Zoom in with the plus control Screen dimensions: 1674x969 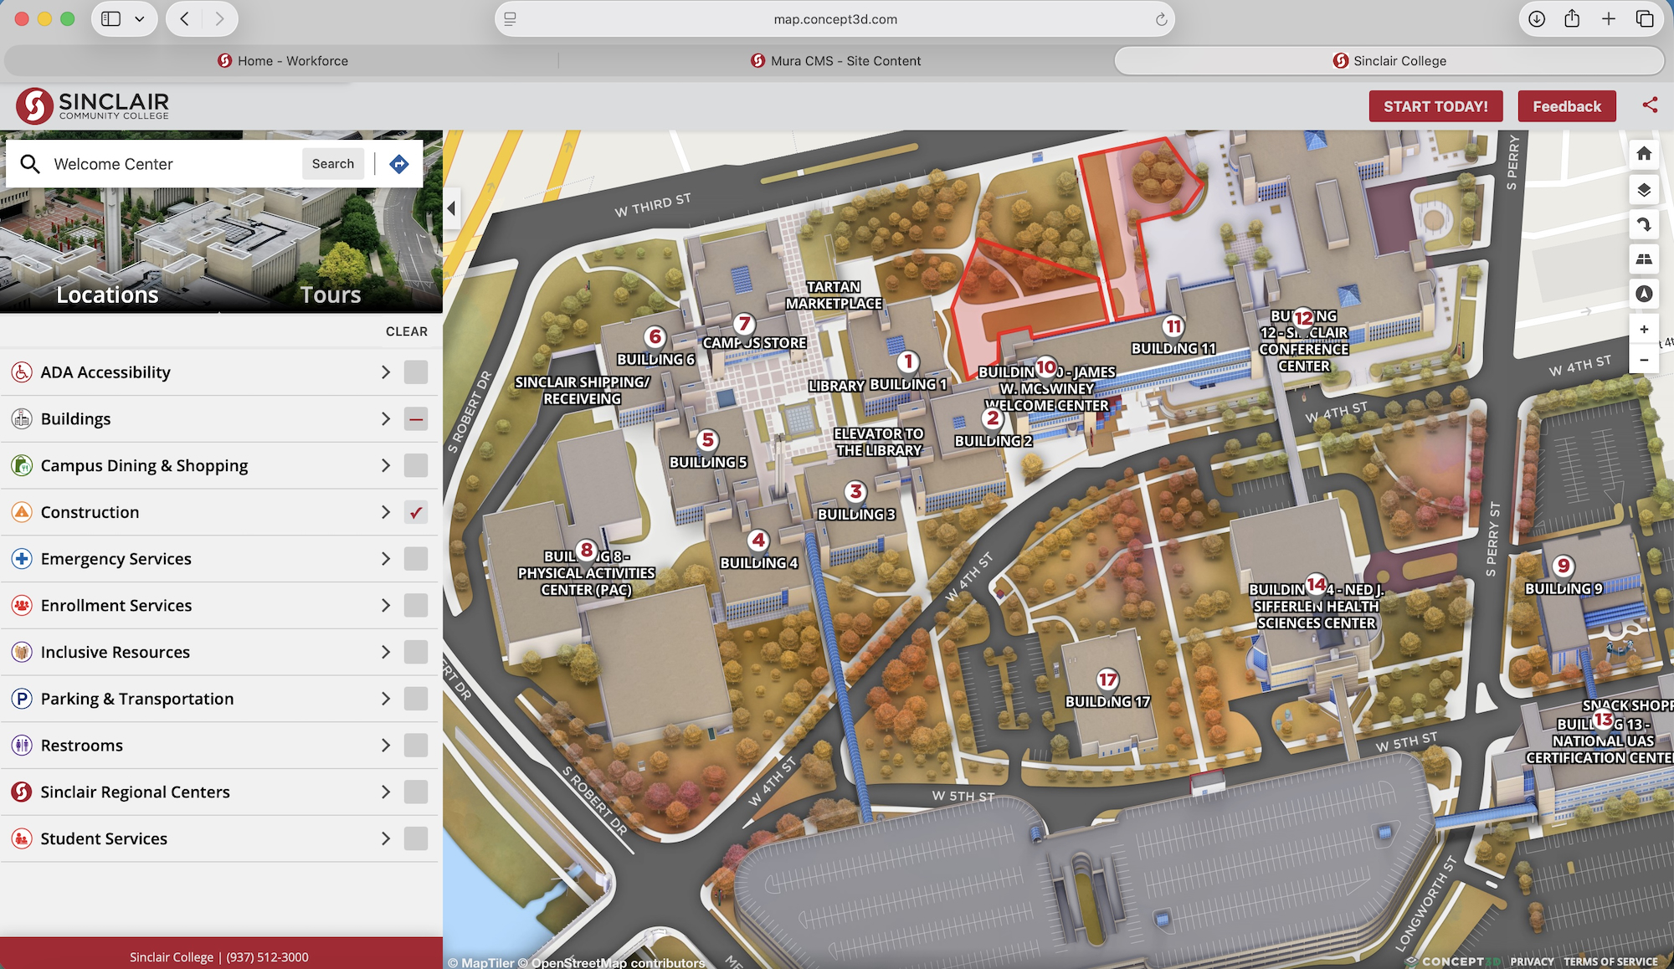[x=1644, y=330]
